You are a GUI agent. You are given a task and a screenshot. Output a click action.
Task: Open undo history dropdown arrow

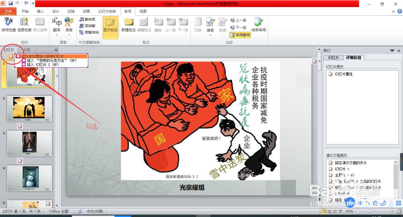(22, 4)
